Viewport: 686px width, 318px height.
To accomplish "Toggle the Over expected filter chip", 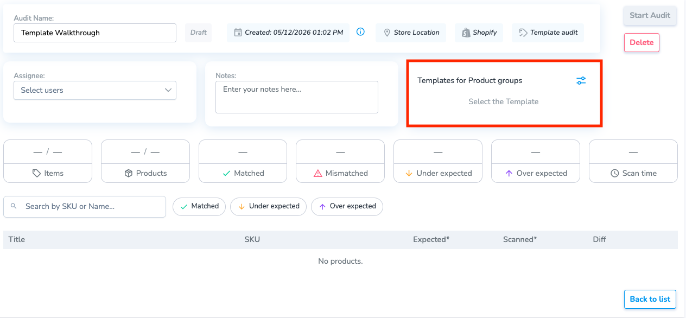I will click(347, 206).
